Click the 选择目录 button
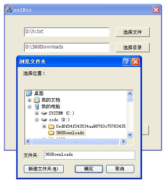This screenshot has width=164, height=180. tap(133, 47)
